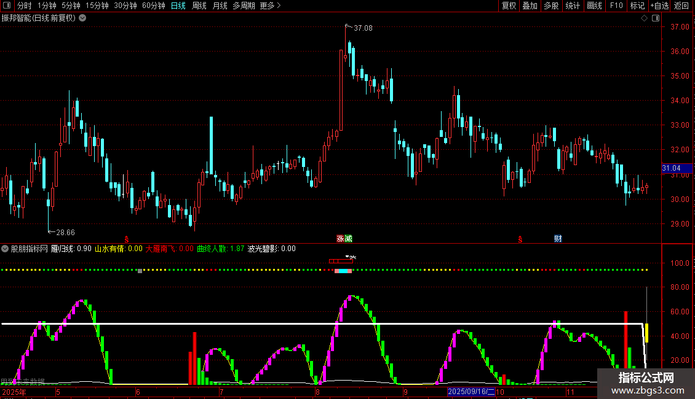Click the cyan-red block on dotted indicator line
Screen dimensions: 695x399
click(x=343, y=271)
